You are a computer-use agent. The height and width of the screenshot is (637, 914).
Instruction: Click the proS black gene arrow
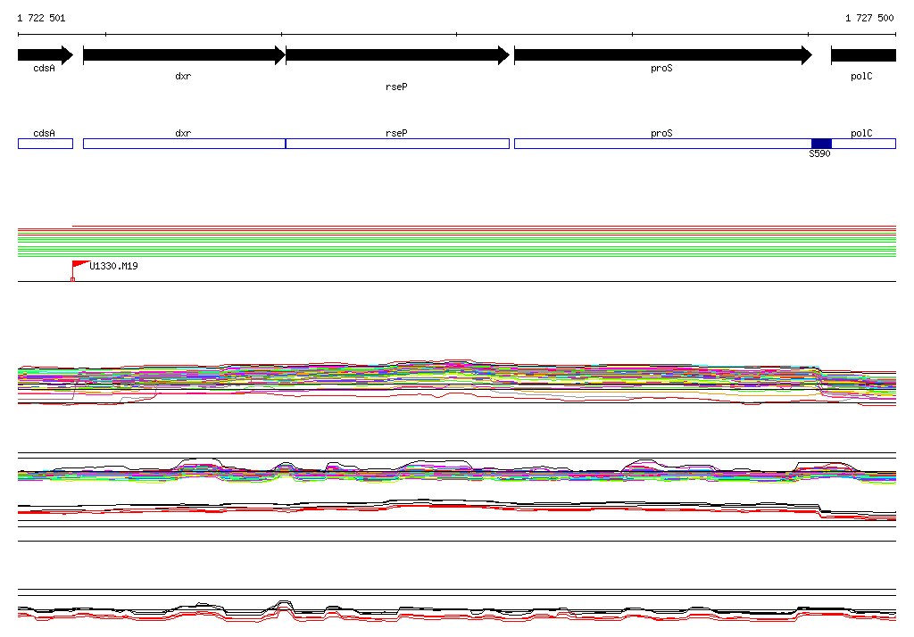click(661, 55)
